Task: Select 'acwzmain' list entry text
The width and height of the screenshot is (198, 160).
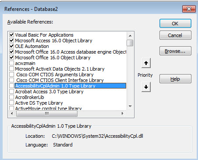Action: (25, 63)
